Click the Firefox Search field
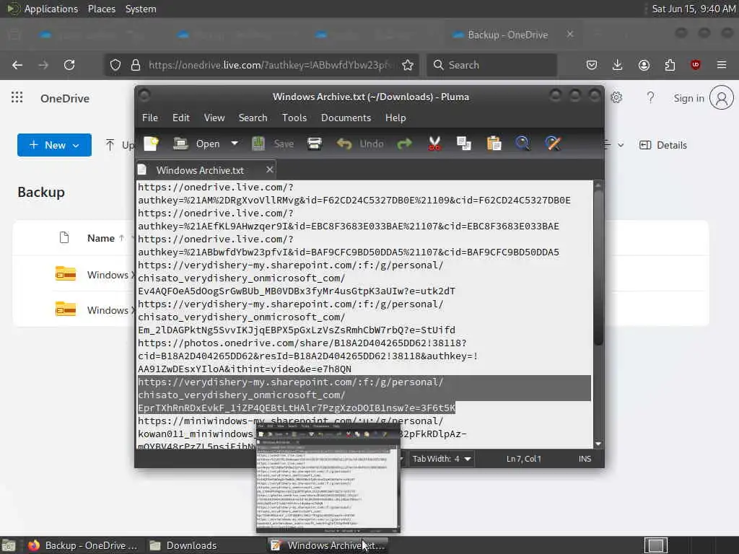 [x=491, y=65]
